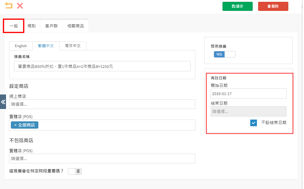Expand the collapsed sidebar with double chevron

3,102
